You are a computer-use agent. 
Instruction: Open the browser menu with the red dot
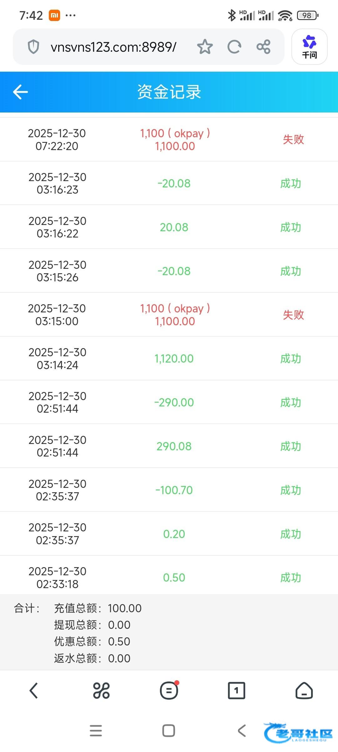[x=169, y=691]
